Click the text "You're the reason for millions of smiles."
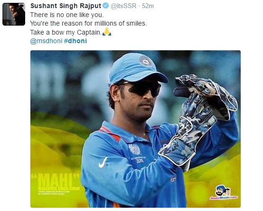This screenshot has width=263, height=211. [x=88, y=23]
